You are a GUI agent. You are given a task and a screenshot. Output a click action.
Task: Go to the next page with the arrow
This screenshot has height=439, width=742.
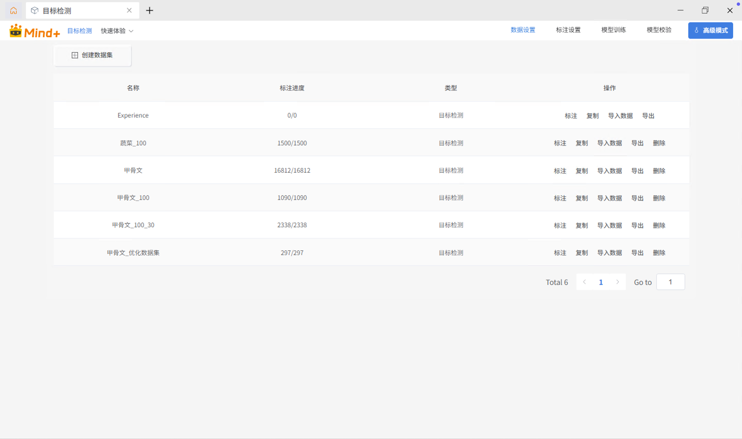point(617,282)
